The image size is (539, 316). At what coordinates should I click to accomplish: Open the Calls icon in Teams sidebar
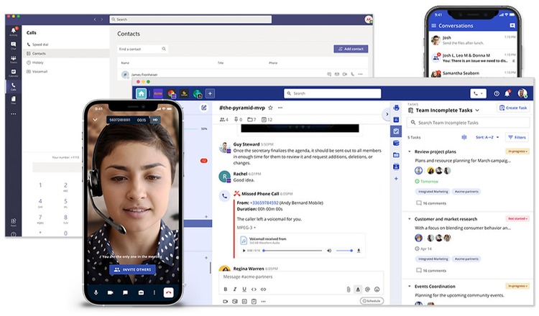tap(13, 86)
